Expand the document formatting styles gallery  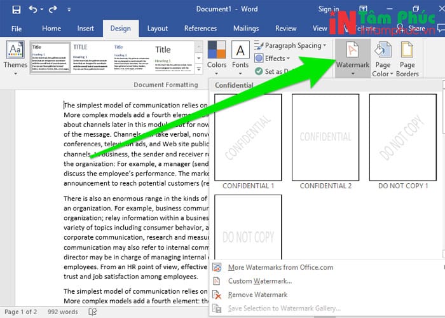[199, 69]
